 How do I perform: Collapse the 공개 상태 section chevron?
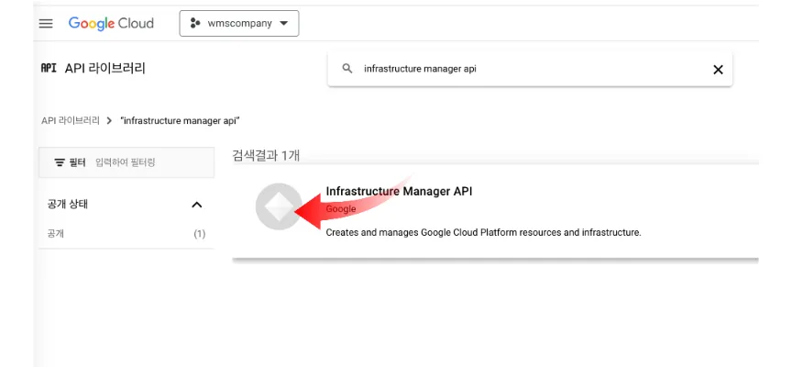pos(197,205)
